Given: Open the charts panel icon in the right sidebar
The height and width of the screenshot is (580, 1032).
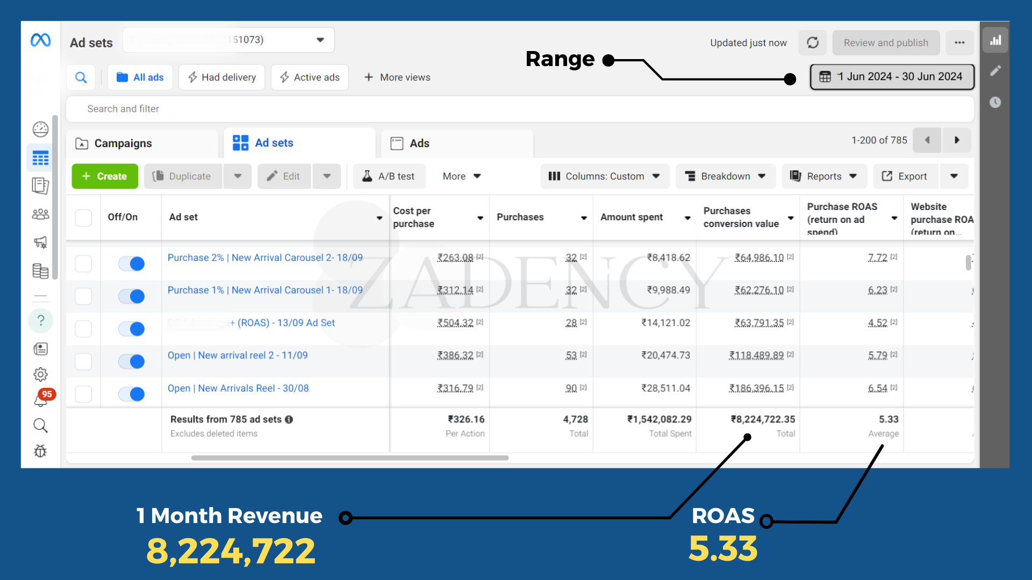Looking at the screenshot, I should point(995,40).
